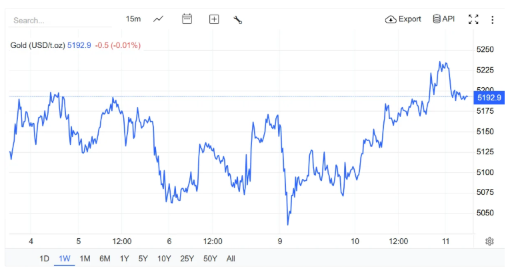Open the three-dot more options menu
Image resolution: width=516 pixels, height=276 pixels.
click(492, 19)
